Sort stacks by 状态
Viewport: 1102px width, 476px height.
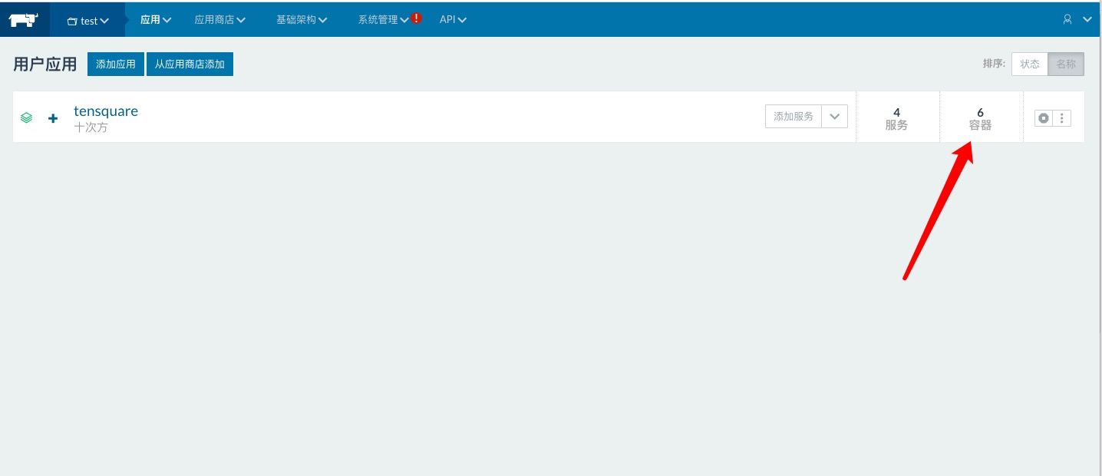1030,64
